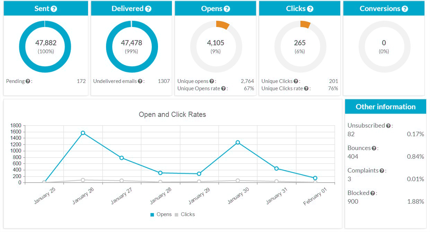
Task: Click the Delivered panel header
Action: [x=131, y=8]
